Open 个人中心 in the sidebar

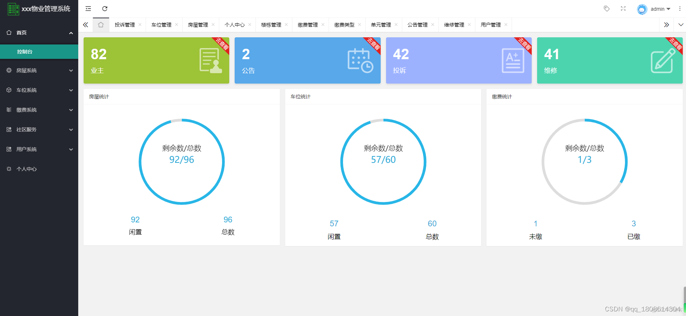coord(39,169)
